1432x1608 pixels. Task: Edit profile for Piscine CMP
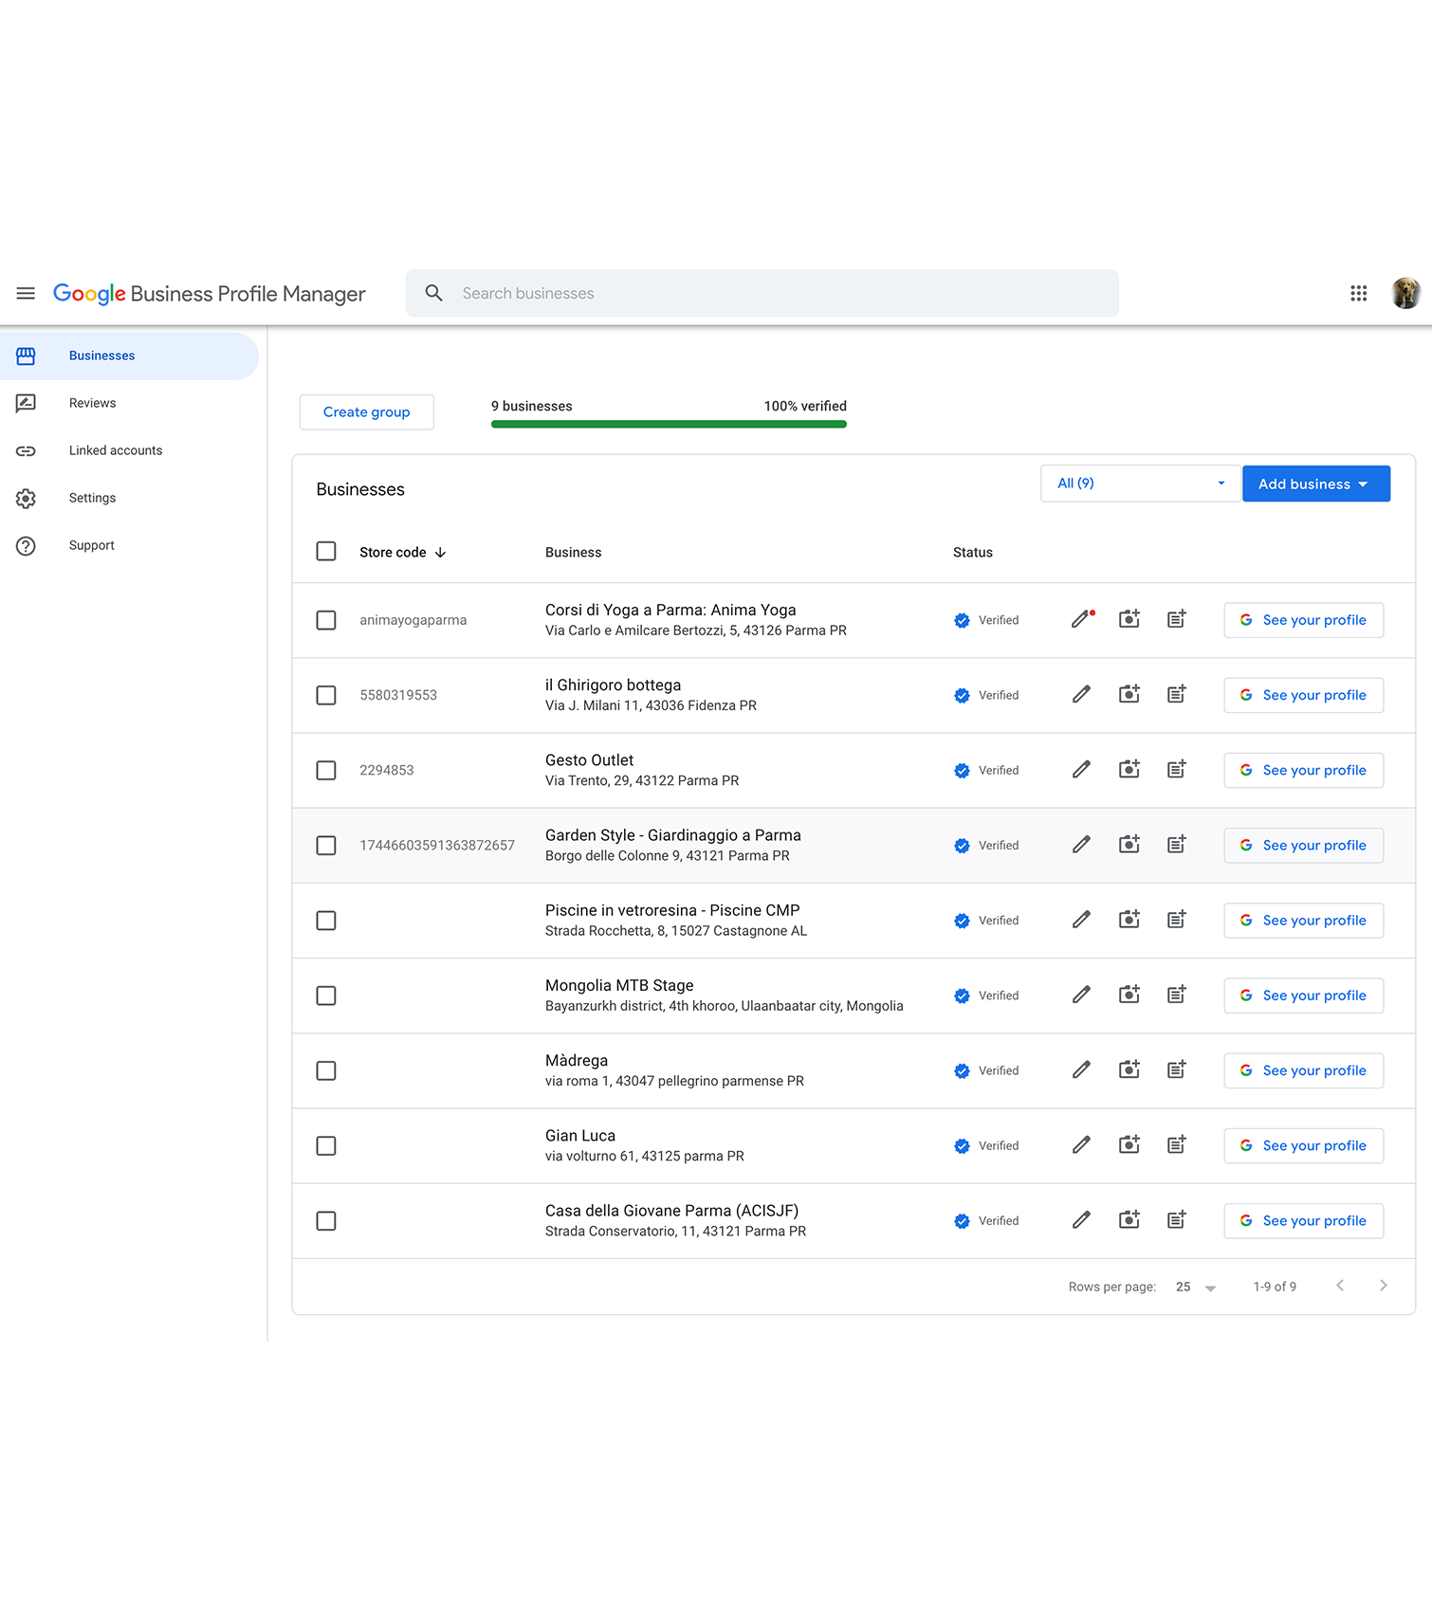[x=1081, y=920]
